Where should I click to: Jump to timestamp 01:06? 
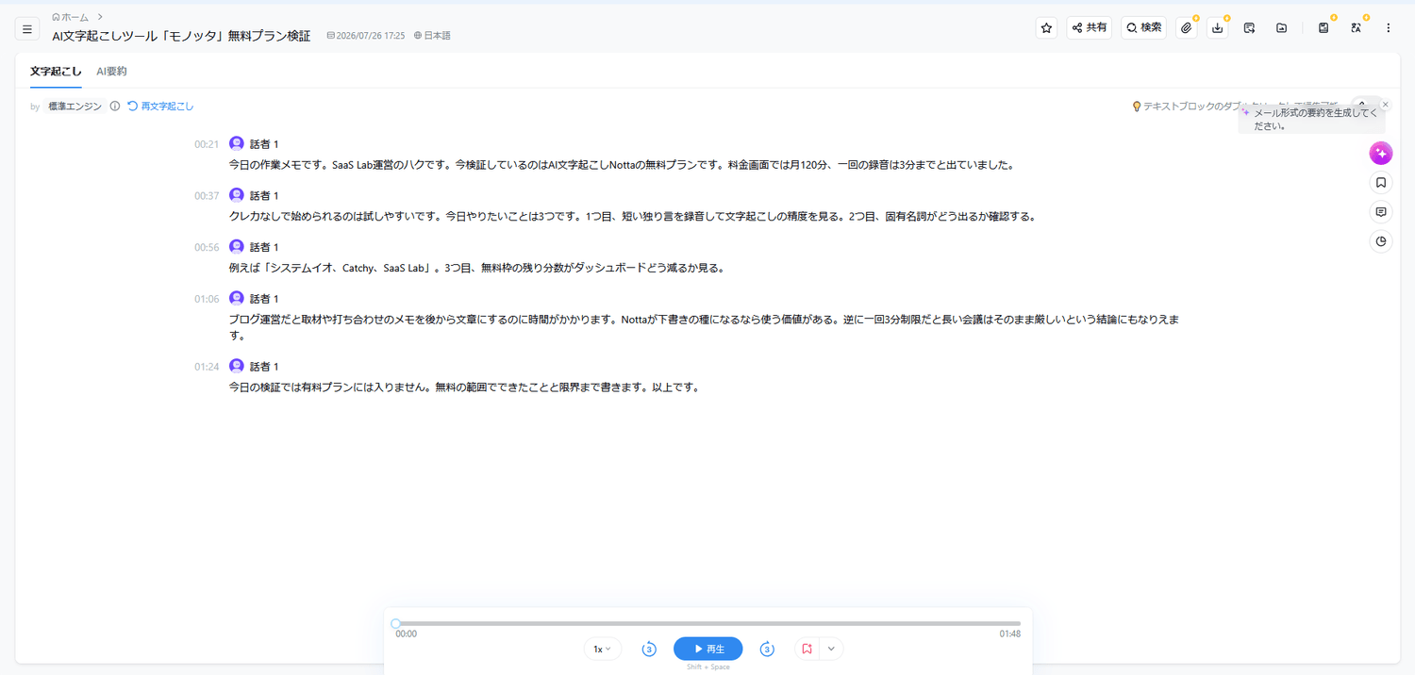coord(207,299)
